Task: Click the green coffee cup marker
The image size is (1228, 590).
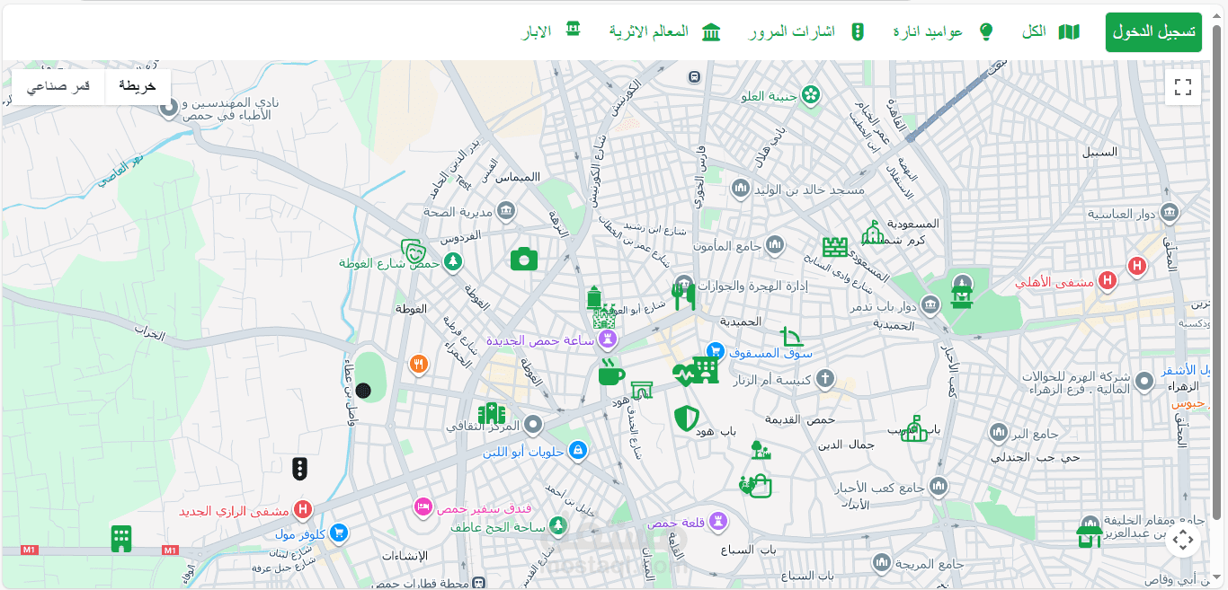Action: coord(610,373)
